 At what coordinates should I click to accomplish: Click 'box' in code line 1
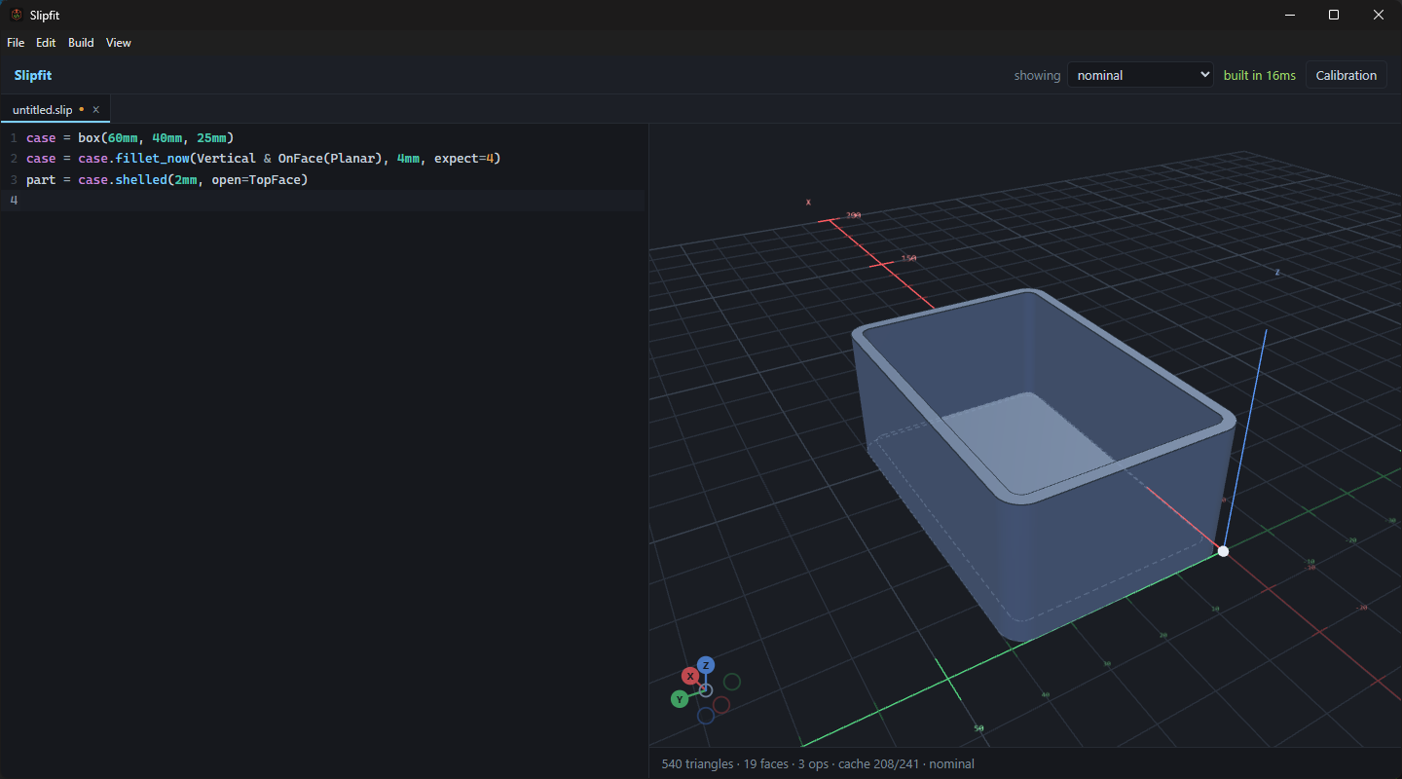click(90, 137)
